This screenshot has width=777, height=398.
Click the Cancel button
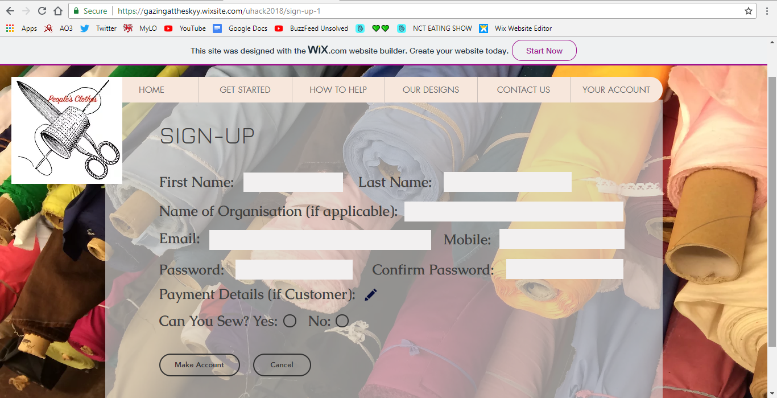click(x=282, y=365)
